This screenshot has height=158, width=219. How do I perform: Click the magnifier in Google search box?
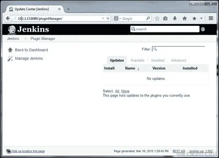point(148,18)
